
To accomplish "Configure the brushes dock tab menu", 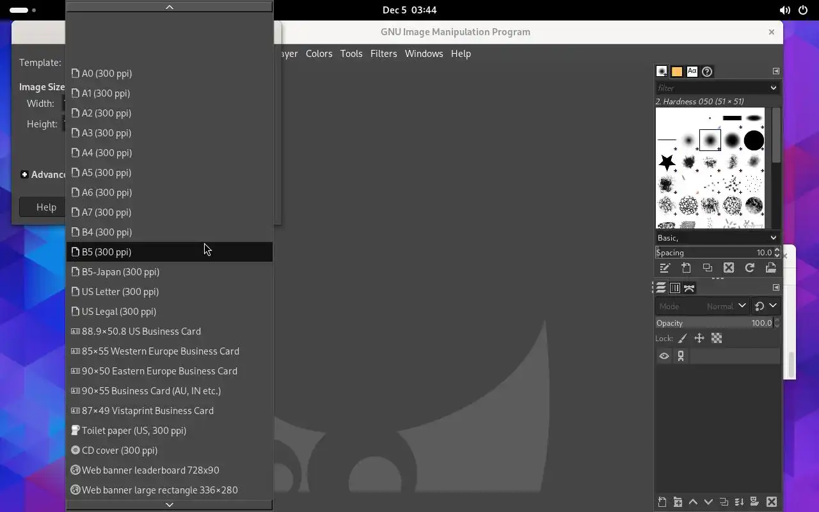I will click(775, 71).
